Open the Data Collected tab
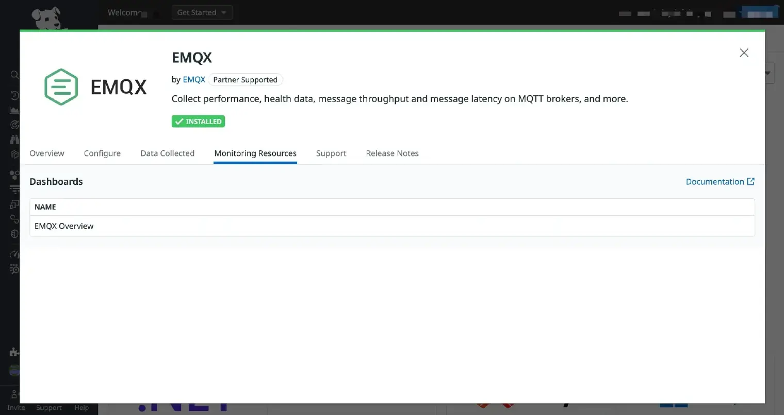This screenshot has height=415, width=784. [x=167, y=153]
